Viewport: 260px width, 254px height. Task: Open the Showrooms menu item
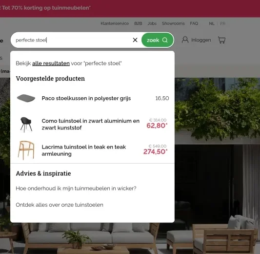(x=173, y=23)
